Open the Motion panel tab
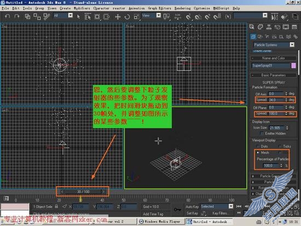The width and height of the screenshot is (301, 226). pos(277,27)
